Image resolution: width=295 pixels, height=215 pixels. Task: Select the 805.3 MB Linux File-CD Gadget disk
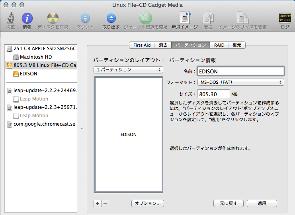click(x=41, y=65)
